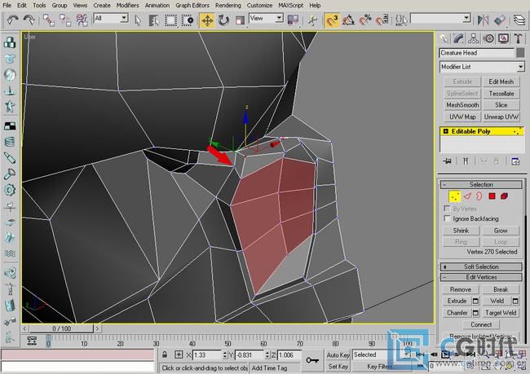Viewport: 530px width, 374px height.
Task: Click the Undo arrow icon
Action: click(x=12, y=20)
